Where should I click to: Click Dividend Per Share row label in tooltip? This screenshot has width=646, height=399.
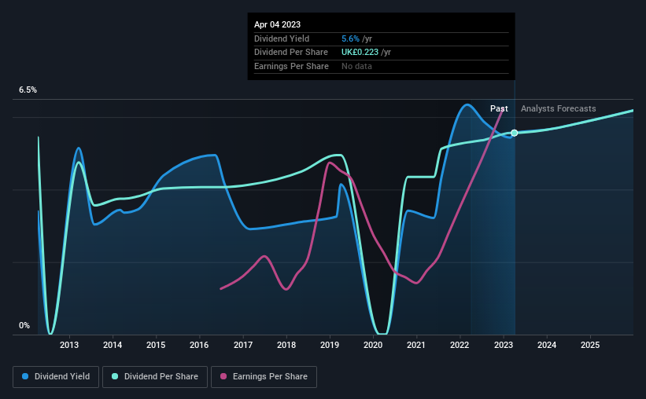(x=291, y=53)
